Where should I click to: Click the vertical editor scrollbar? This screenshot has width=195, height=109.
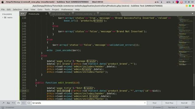194,80
